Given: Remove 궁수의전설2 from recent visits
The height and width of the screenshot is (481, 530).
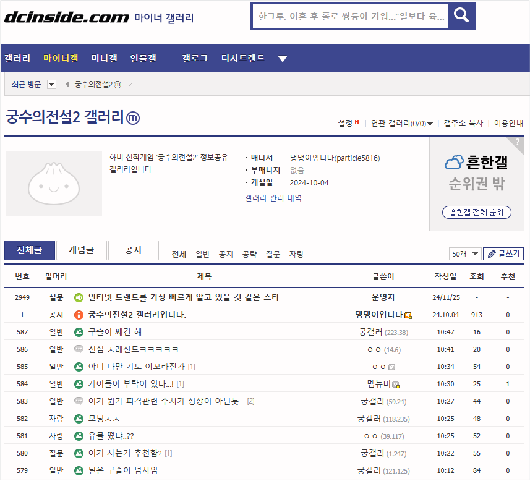Looking at the screenshot, I should pyautogui.click(x=131, y=84).
